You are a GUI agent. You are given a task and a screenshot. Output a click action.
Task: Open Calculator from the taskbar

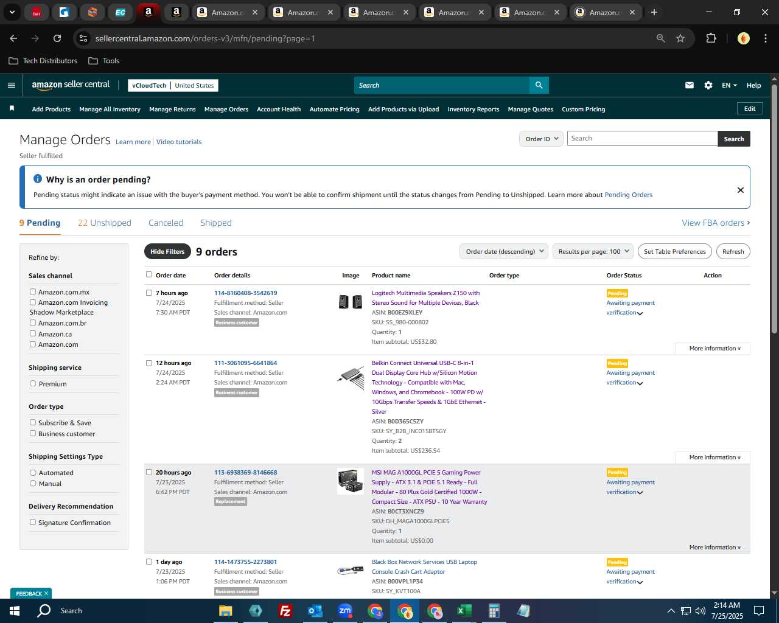pyautogui.click(x=494, y=611)
